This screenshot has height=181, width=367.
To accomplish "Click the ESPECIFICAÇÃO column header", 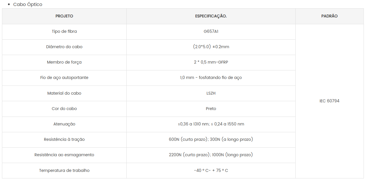I will (211, 16).
